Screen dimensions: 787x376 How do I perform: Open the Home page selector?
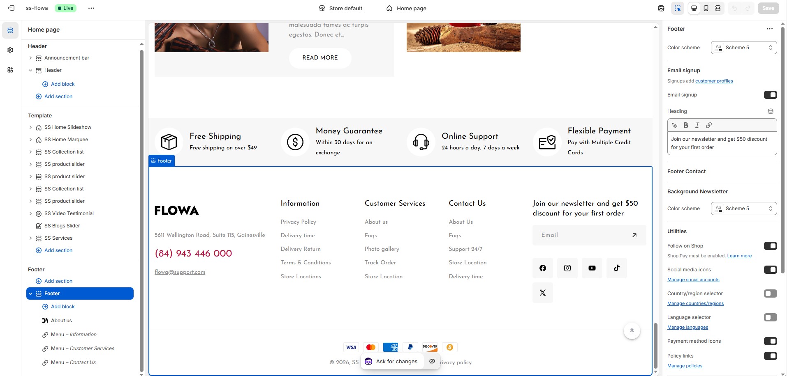406,8
